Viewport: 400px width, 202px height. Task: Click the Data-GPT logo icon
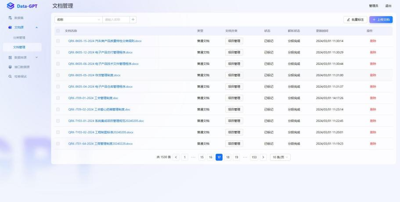coord(11,6)
